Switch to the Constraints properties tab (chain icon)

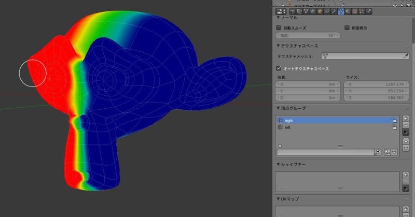pyautogui.click(x=327, y=11)
